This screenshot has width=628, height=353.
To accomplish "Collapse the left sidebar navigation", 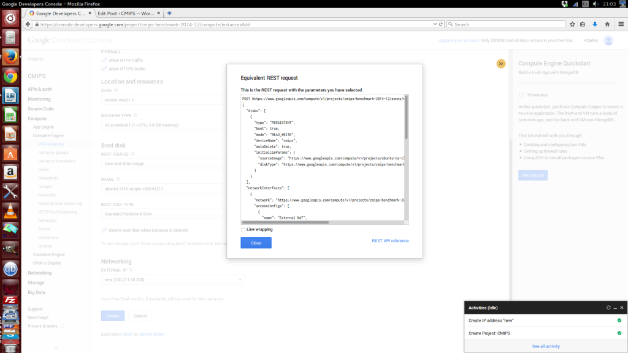I will click(x=56, y=348).
